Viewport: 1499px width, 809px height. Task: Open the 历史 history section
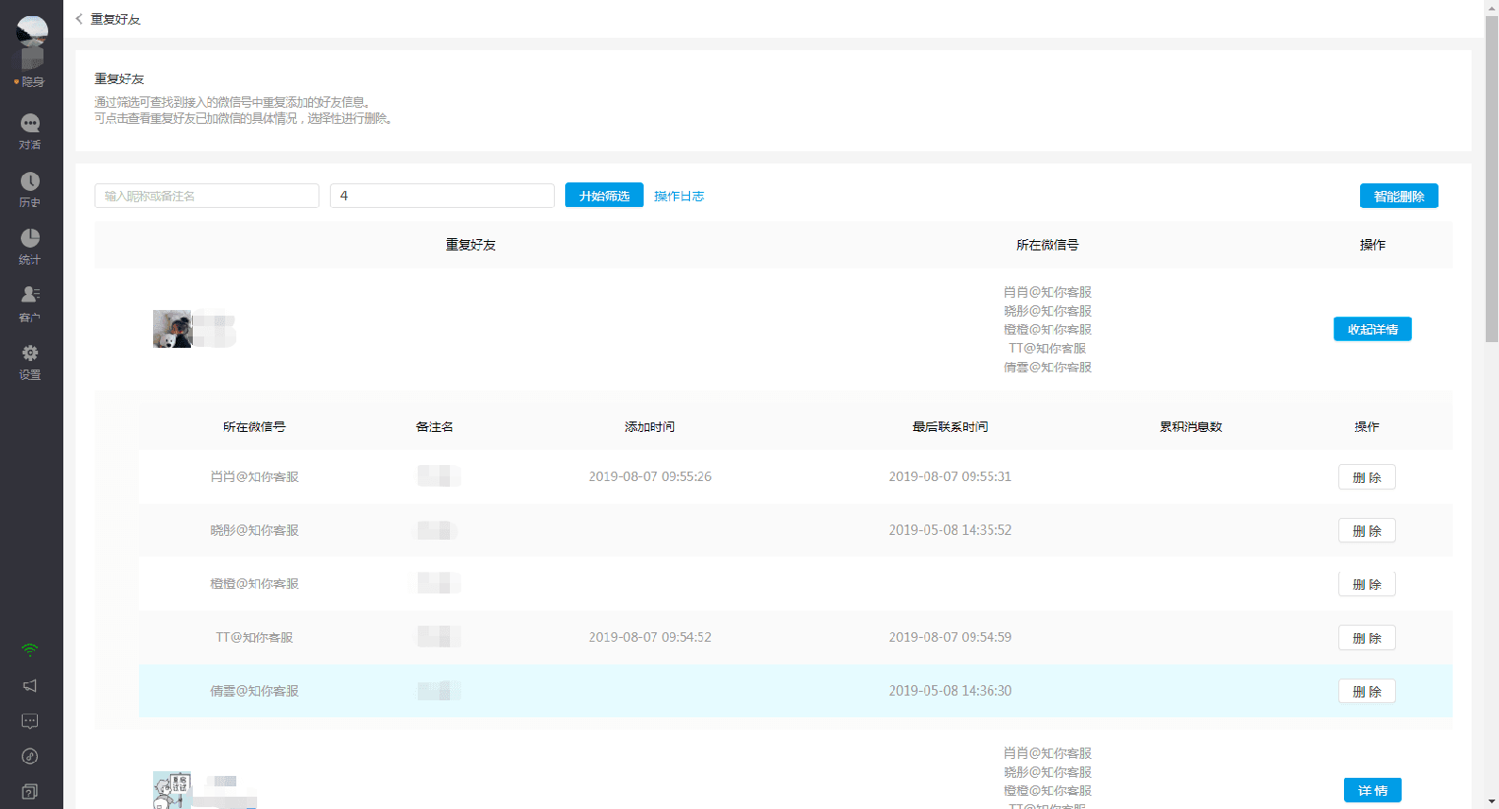pos(30,190)
